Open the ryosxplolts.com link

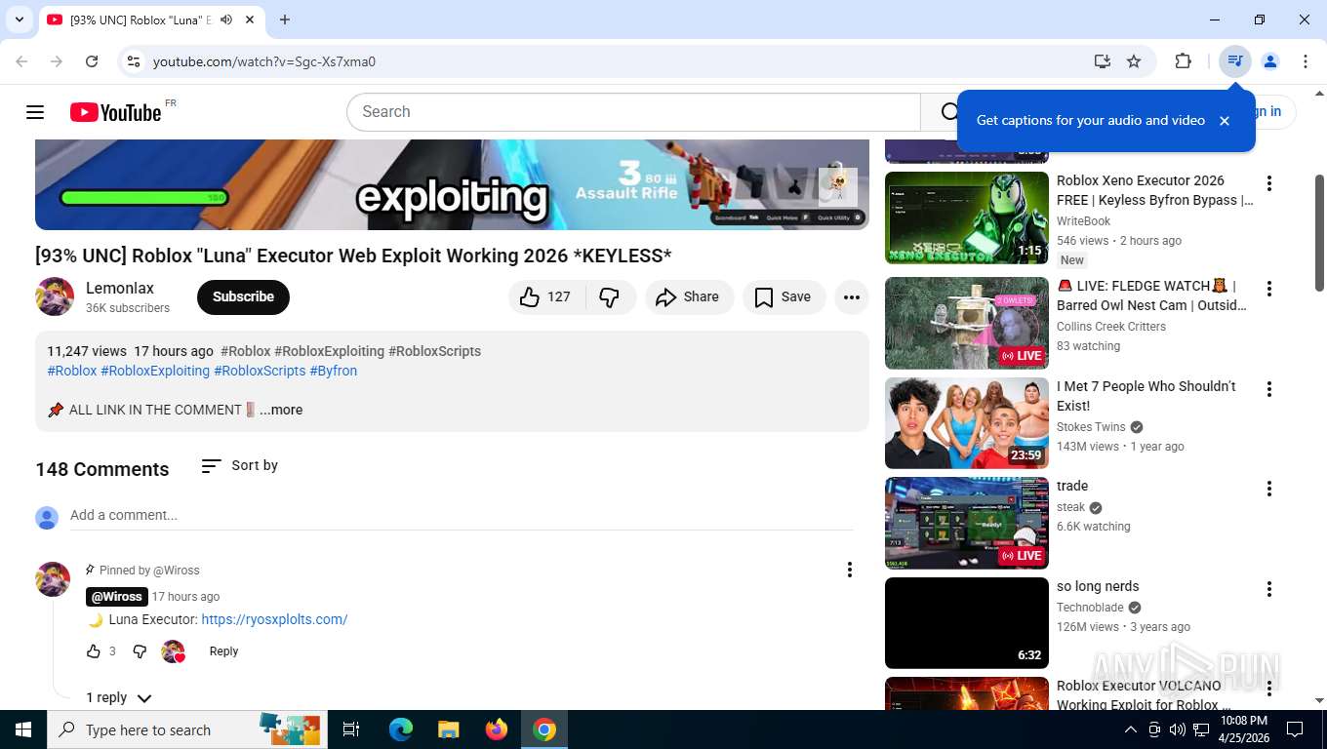(274, 619)
